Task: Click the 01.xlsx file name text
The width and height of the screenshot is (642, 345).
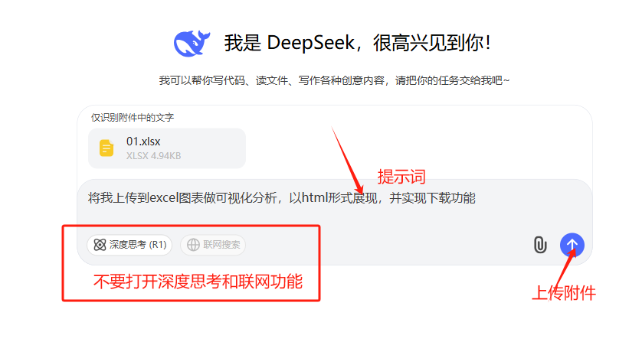Action: coord(143,142)
